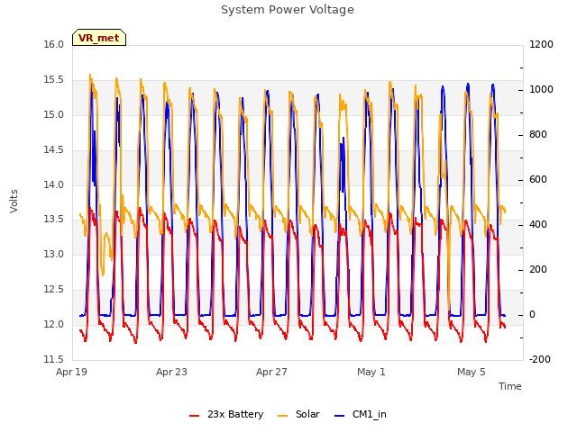Click the 400 right axis value
Viewport: 577px width, 432px height.
pos(538,224)
